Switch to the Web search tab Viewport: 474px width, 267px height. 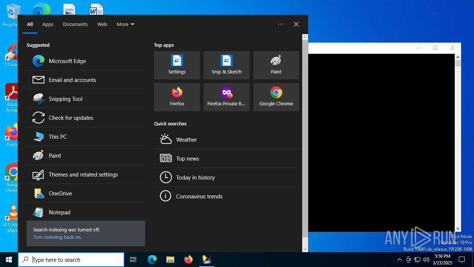click(102, 24)
